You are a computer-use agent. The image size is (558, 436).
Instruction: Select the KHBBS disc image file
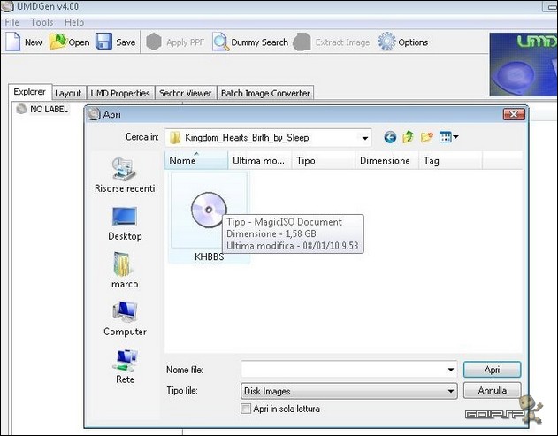pyautogui.click(x=209, y=218)
